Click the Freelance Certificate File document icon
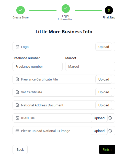The width and height of the screenshot is (126, 161). coord(17,79)
